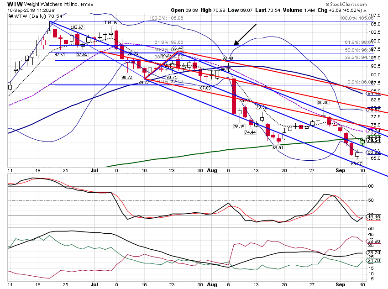Image resolution: width=388 pixels, height=289 pixels.
Task: Click the WTW ticker symbol in the header
Action: [x=15, y=4]
